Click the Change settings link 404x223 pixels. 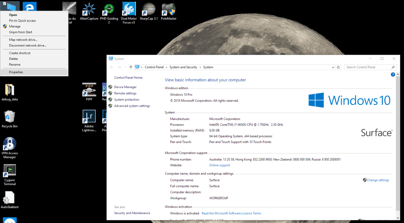[x=378, y=180]
